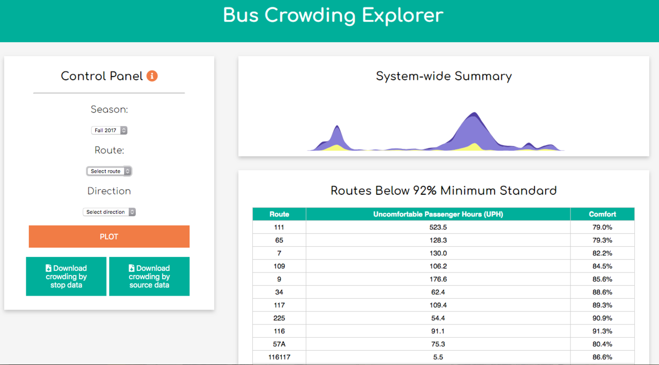Click the orange info icon beside Control Panel
Screen dimensions: 659x365
152,76
